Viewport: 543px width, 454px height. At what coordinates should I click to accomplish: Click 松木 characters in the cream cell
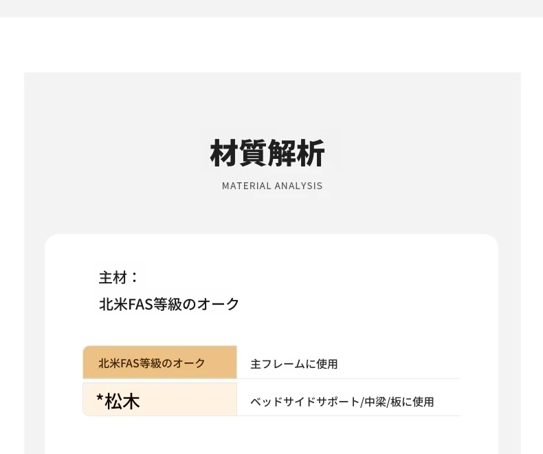(122, 402)
